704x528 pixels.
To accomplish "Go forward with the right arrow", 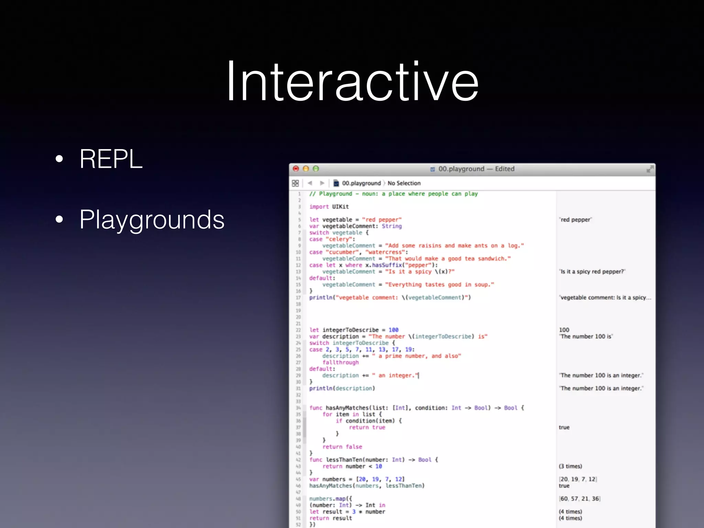I will (x=322, y=183).
